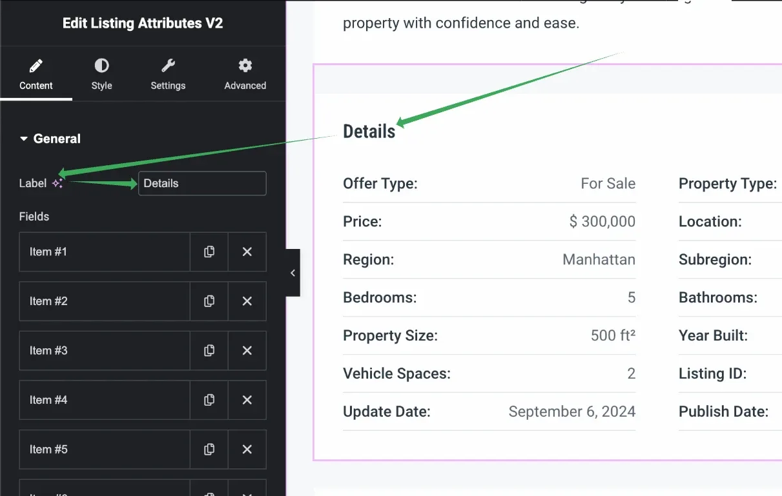Open the Content tab

pos(36,74)
